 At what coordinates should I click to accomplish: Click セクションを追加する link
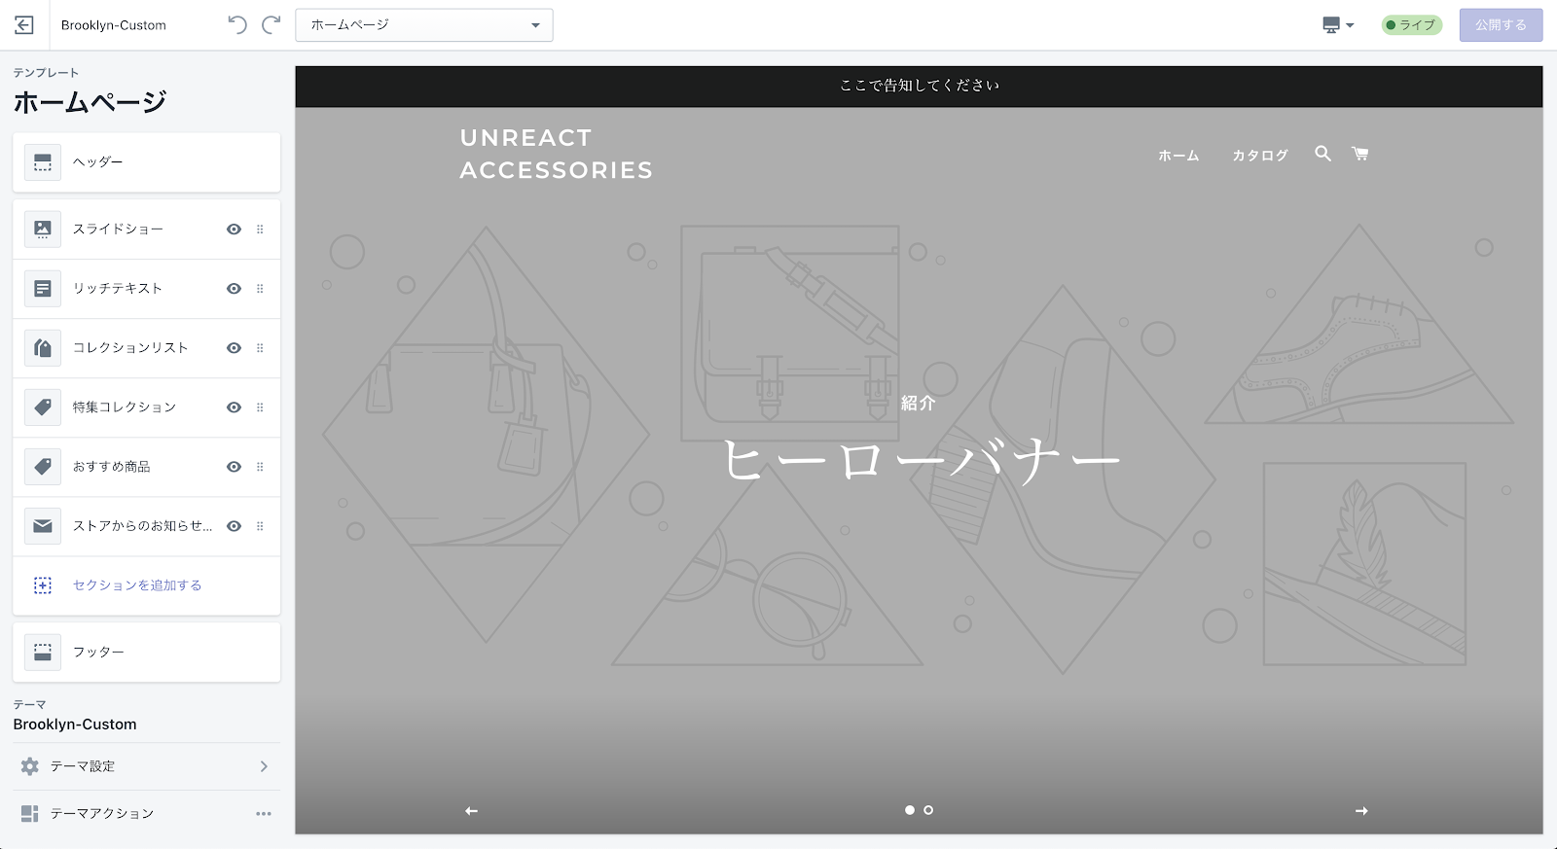(x=137, y=585)
